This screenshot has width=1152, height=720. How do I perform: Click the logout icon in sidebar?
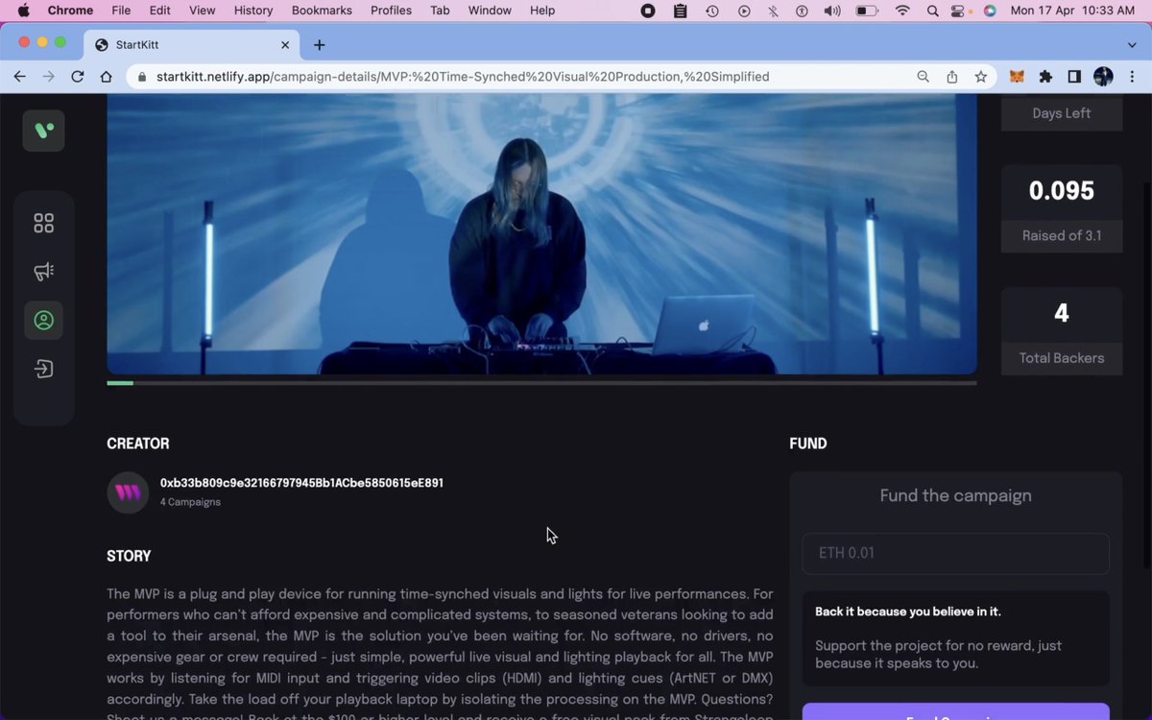point(43,369)
